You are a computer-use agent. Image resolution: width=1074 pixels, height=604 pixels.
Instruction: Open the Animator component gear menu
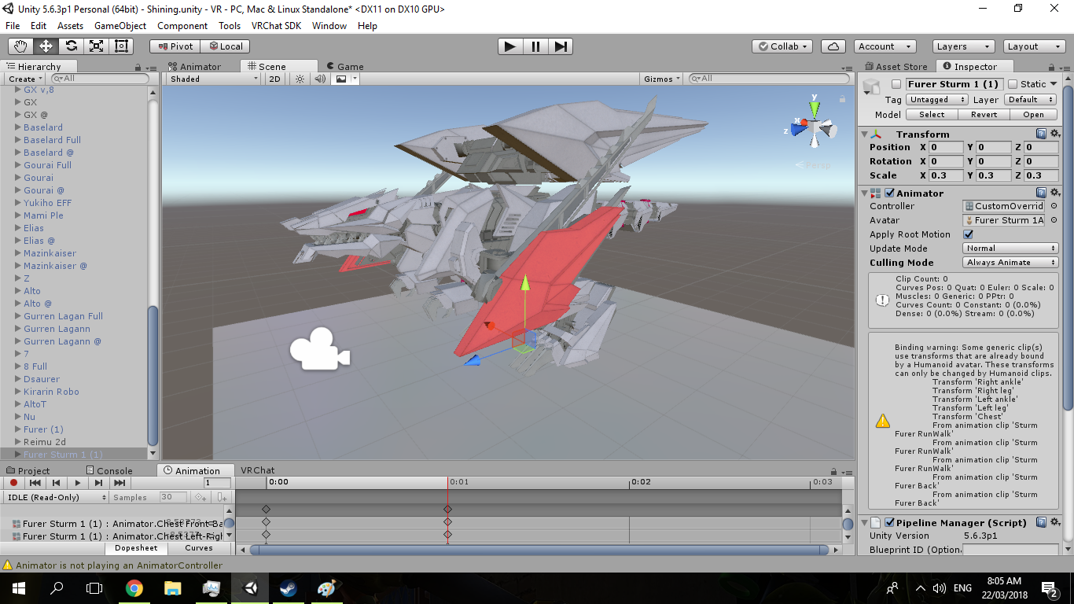(1055, 193)
